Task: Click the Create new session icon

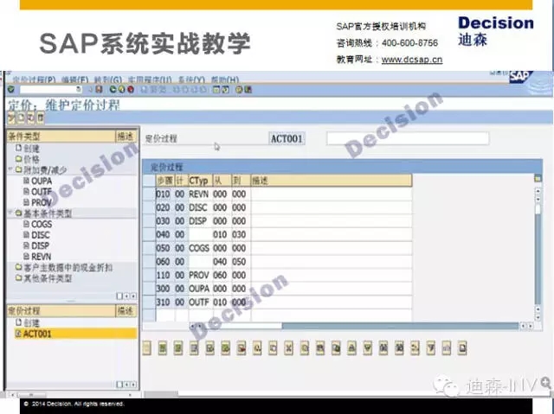Action: (x=216, y=90)
